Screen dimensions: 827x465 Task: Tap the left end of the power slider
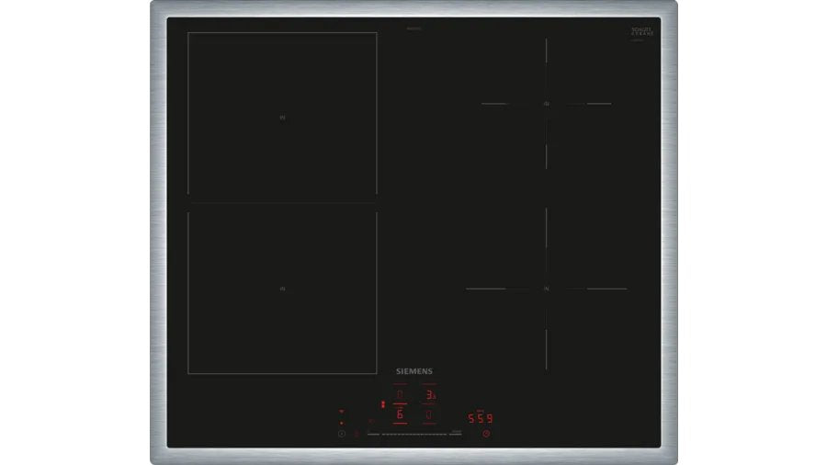coord(371,434)
